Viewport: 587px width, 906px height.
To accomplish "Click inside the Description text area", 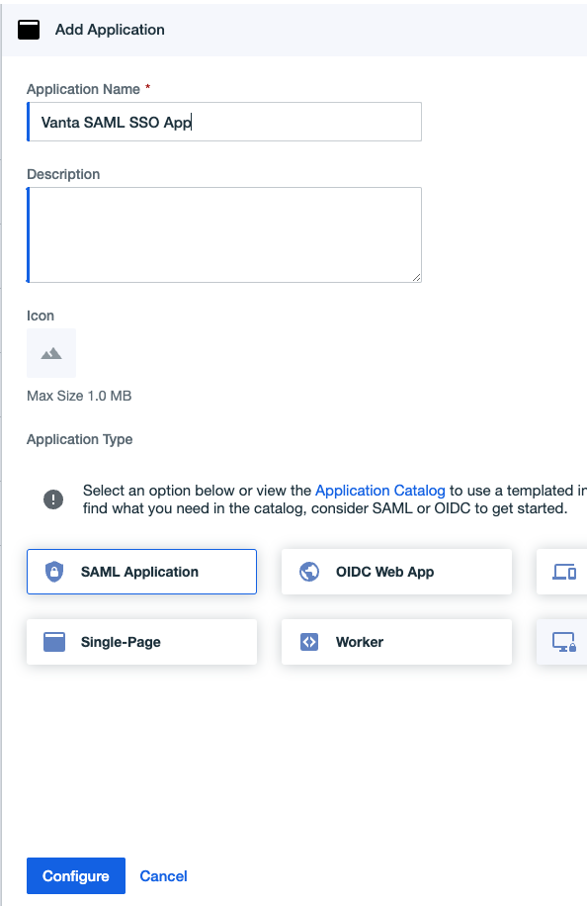I will (x=224, y=234).
